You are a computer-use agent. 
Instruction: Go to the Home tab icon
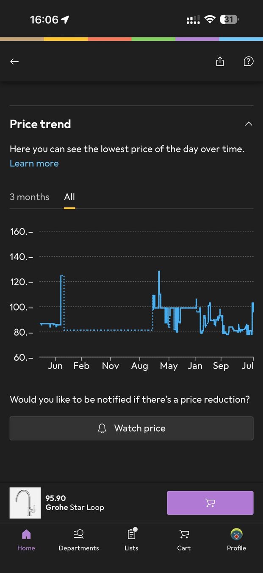pos(26,534)
